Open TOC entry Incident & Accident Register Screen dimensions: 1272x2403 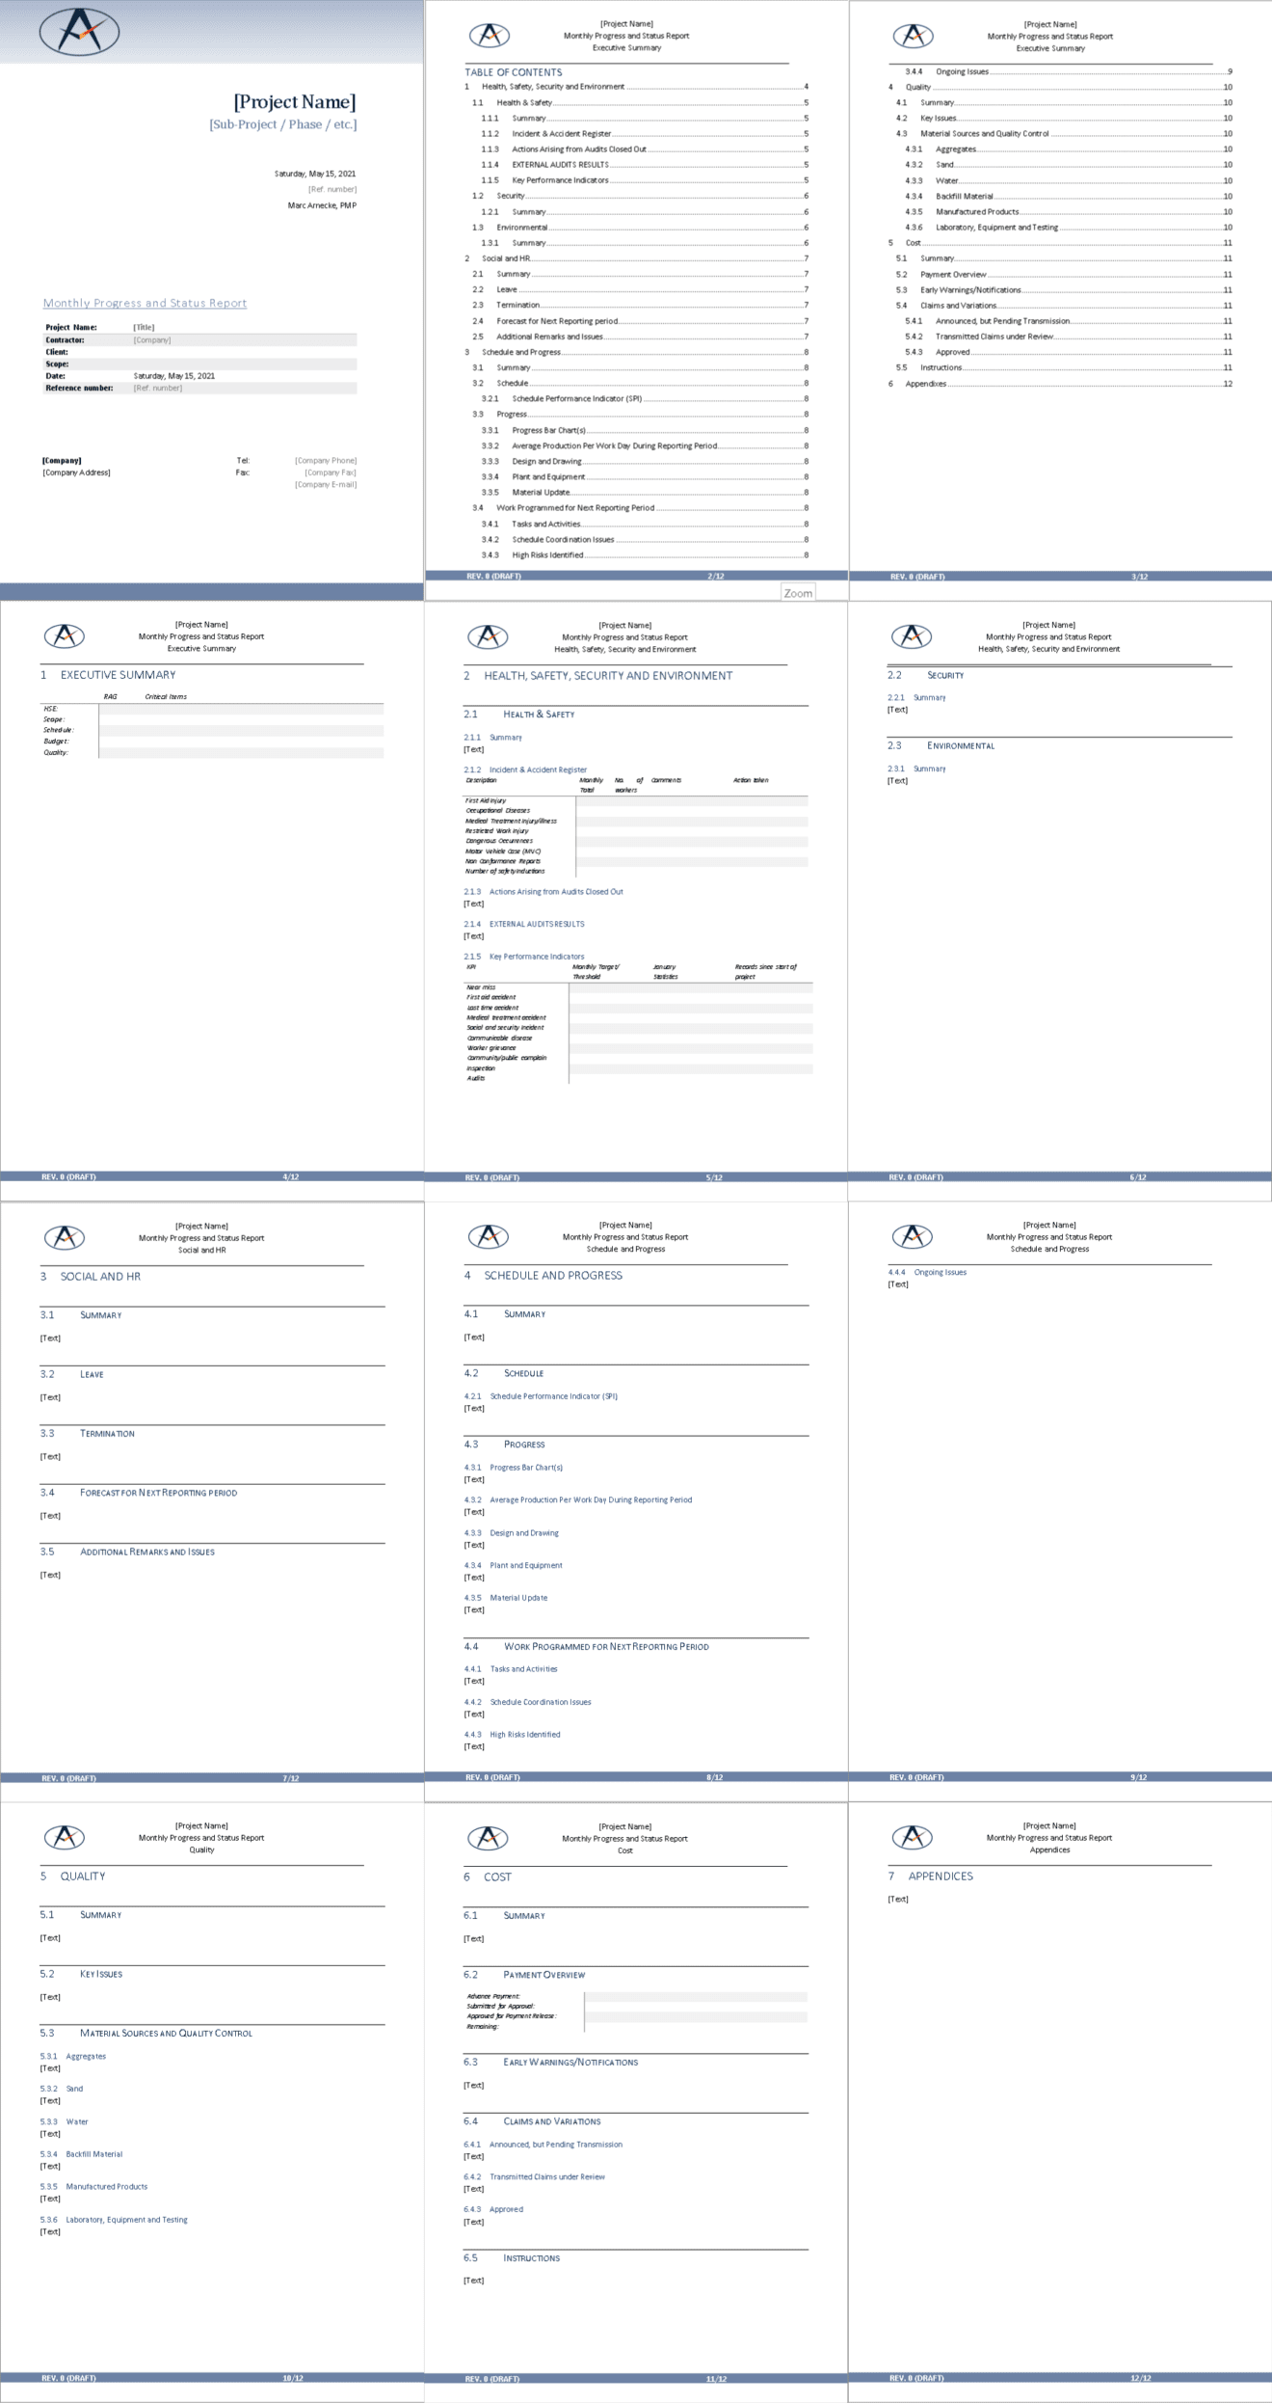click(x=645, y=133)
